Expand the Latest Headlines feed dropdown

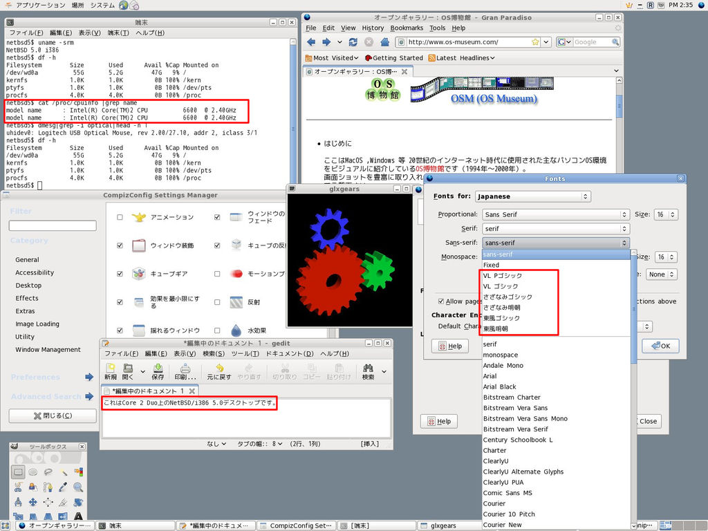[461, 58]
